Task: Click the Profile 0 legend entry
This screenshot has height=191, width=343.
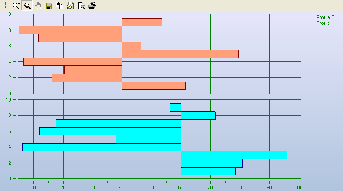Action: [x=325, y=17]
